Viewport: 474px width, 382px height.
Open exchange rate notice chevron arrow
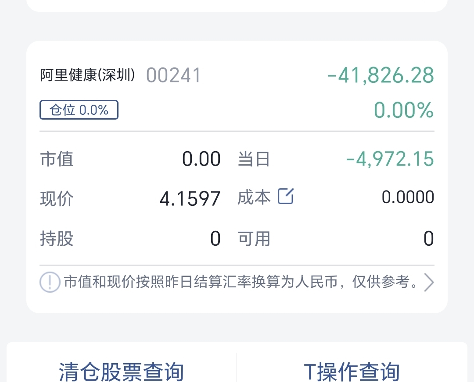(x=429, y=283)
